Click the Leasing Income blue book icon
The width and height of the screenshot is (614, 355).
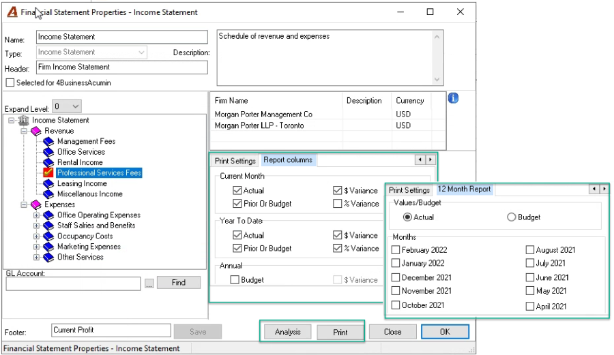[48, 184]
